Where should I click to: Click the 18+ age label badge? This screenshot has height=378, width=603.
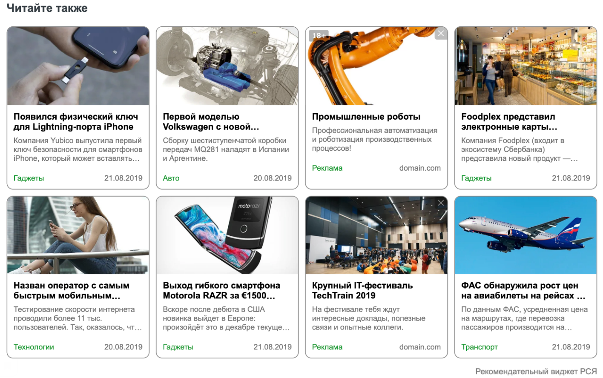tap(319, 36)
